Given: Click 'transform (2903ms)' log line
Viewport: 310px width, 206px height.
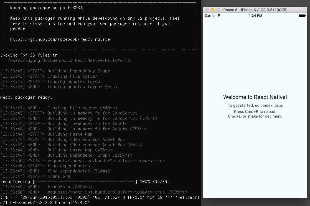Looking at the screenshot, I should point(47,187).
